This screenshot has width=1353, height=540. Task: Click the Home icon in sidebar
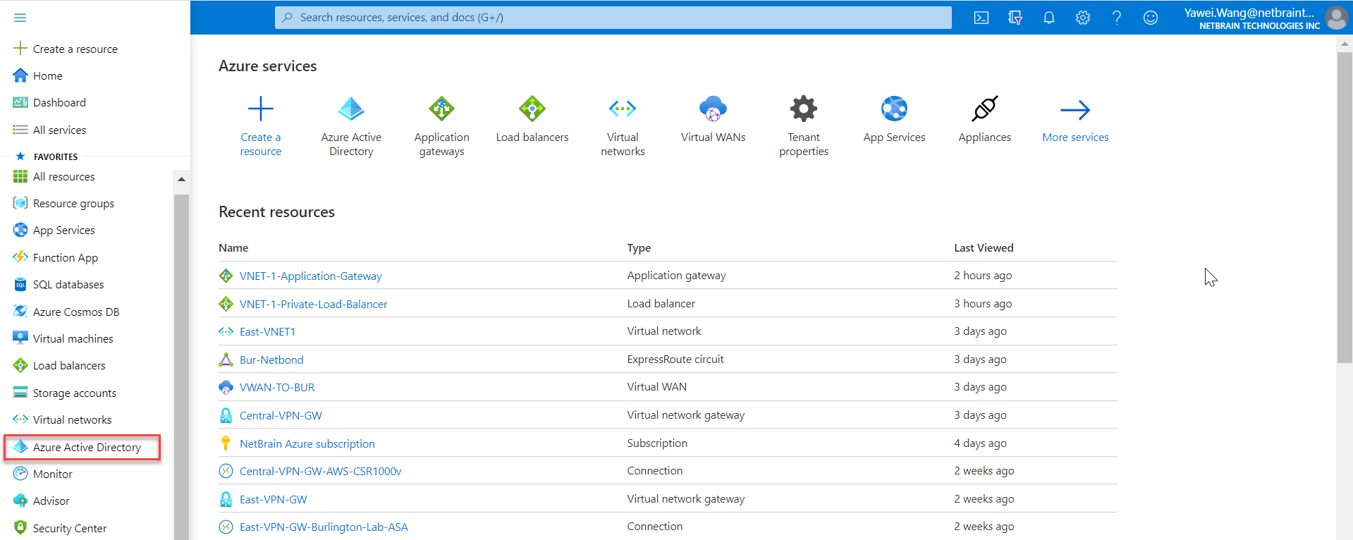coord(20,75)
